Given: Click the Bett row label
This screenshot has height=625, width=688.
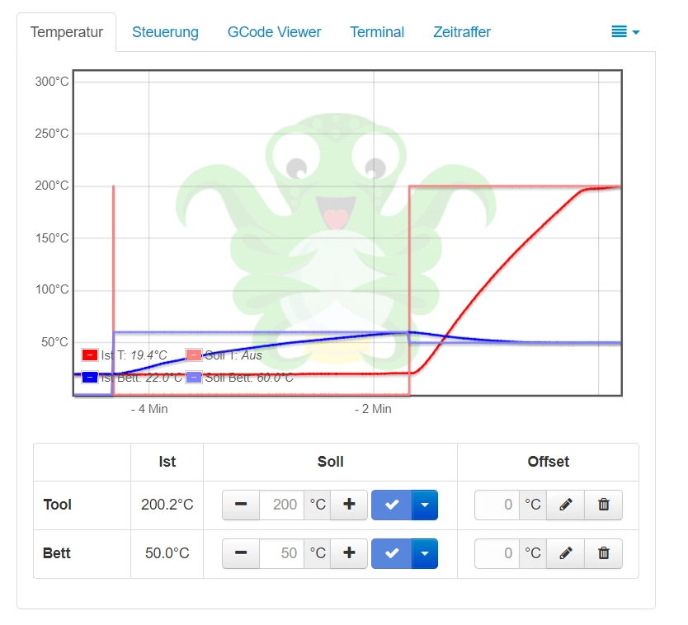Looking at the screenshot, I should coord(57,553).
